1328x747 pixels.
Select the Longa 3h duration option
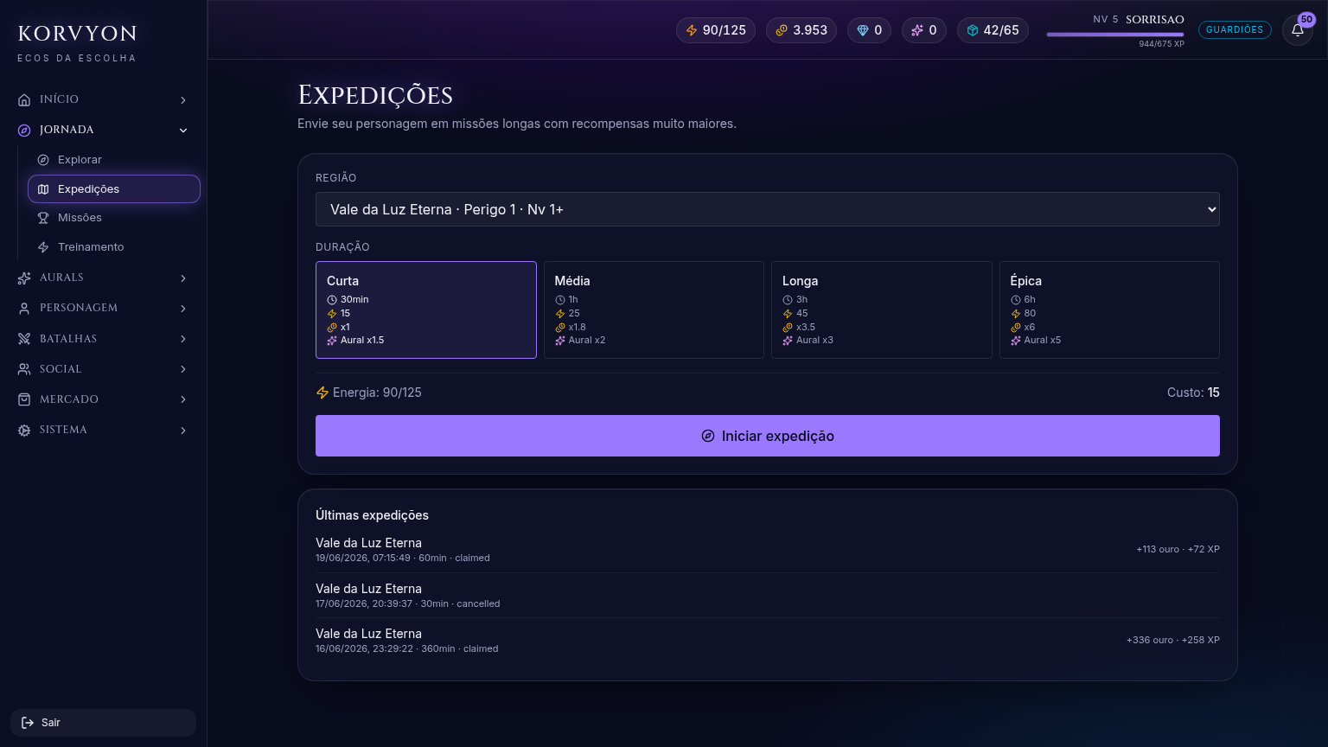[x=882, y=310]
